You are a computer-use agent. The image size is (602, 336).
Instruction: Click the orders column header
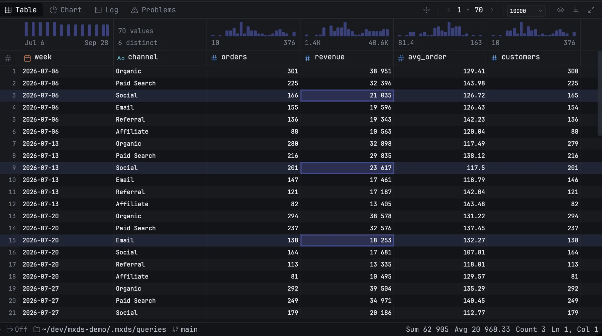tap(253, 58)
